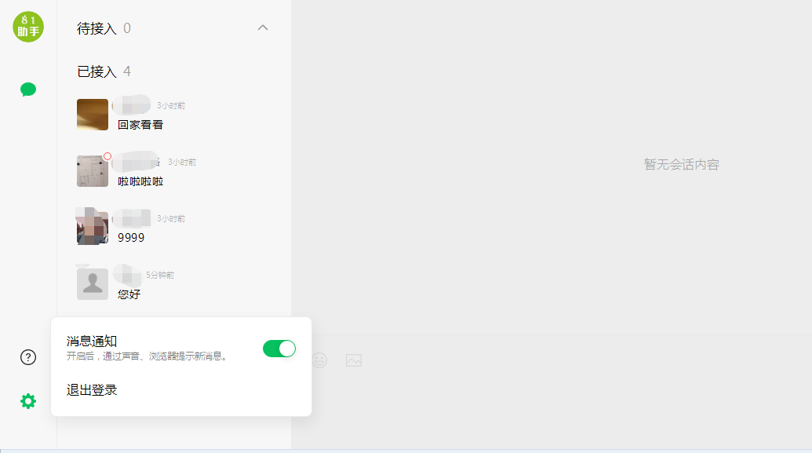812x453 pixels.
Task: Click the 待接入 0 header label
Action: pyautogui.click(x=104, y=28)
